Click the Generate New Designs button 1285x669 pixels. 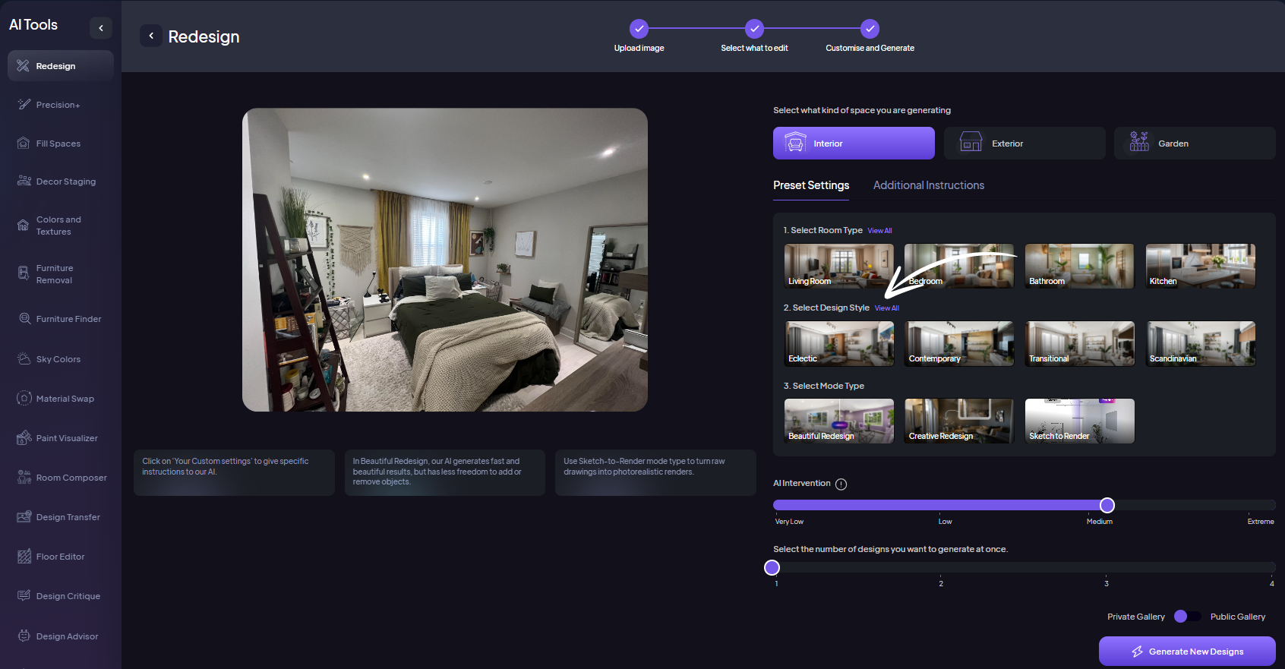(x=1186, y=652)
